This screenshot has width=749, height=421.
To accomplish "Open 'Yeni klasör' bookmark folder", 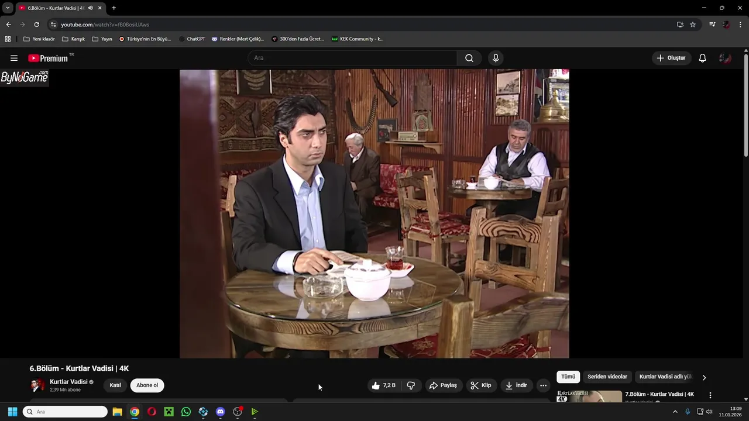I will 39,39.
